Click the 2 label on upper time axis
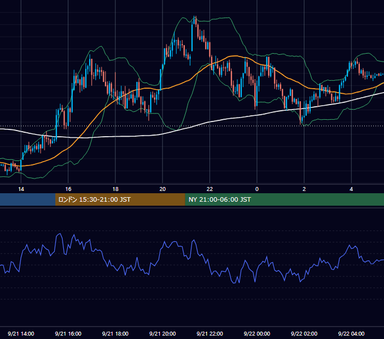Viewport: 384px width, 339px height. (x=304, y=189)
